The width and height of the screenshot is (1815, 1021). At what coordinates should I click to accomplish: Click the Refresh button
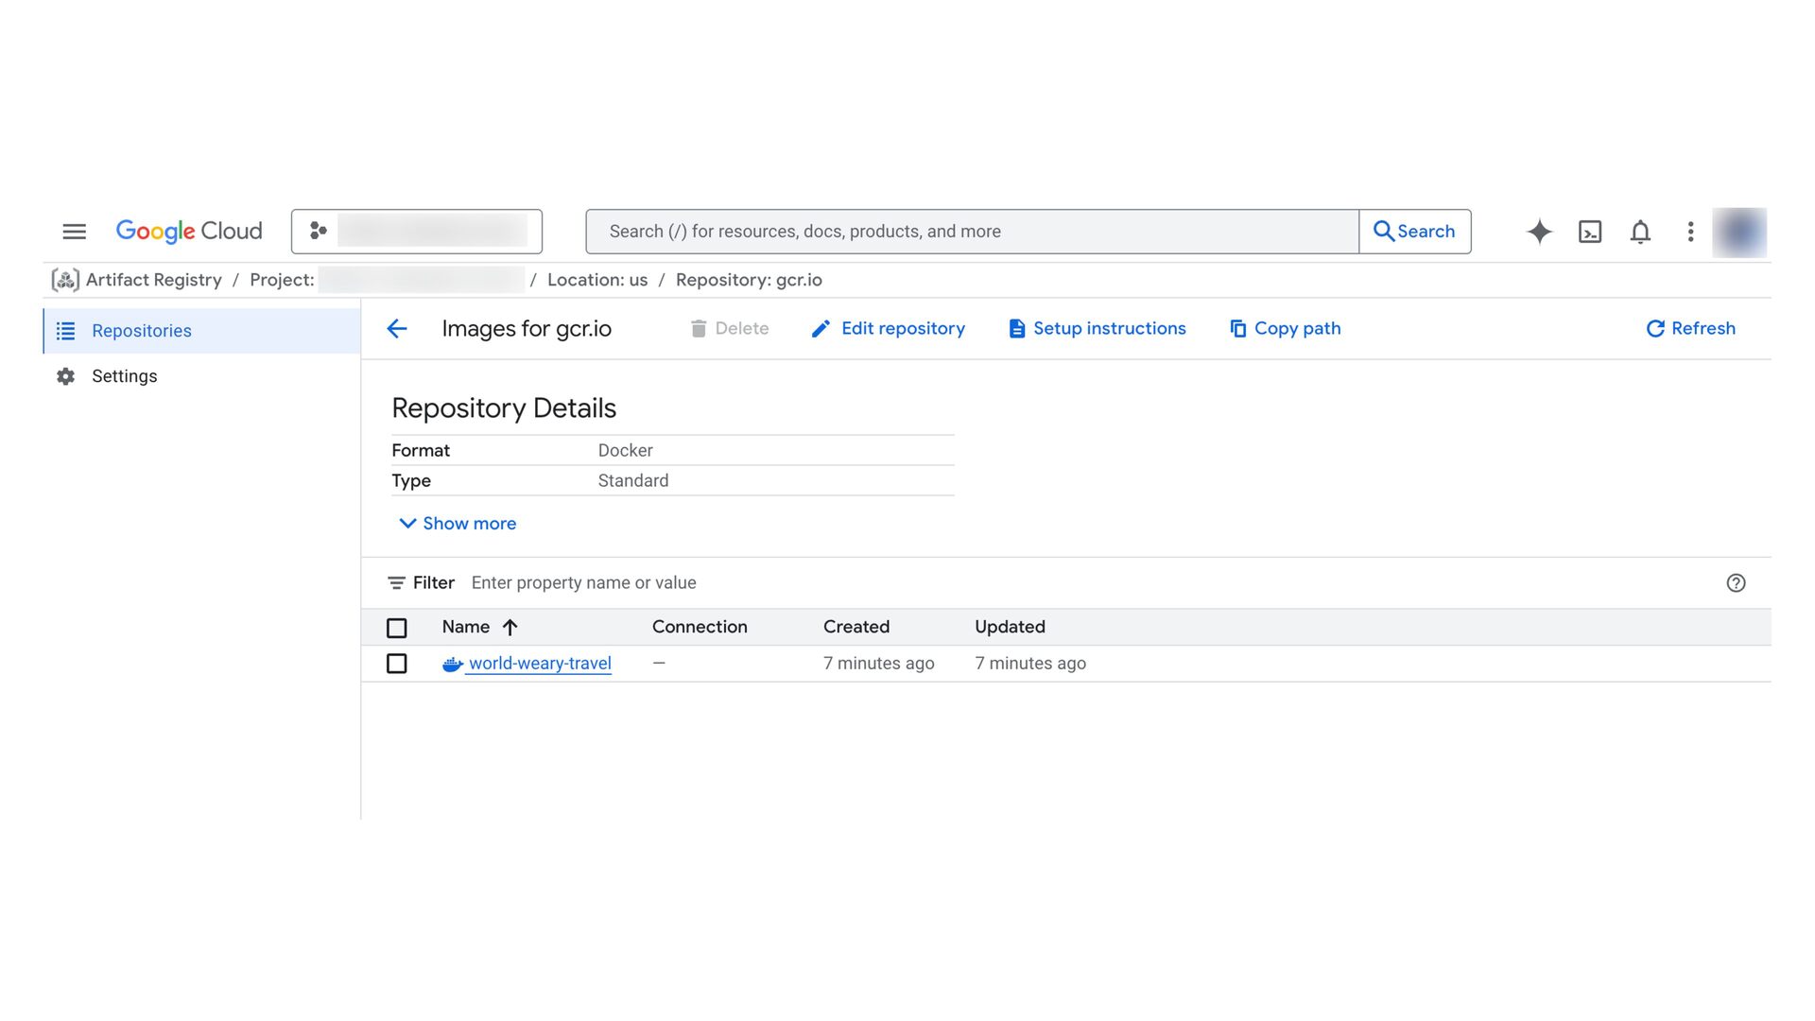coord(1690,329)
